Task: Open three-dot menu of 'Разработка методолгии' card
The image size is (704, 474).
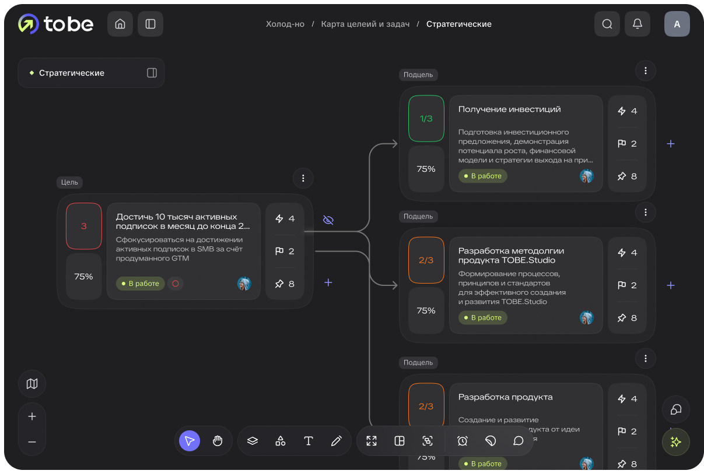Action: point(645,213)
